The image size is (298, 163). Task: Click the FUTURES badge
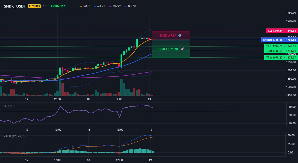(34, 6)
